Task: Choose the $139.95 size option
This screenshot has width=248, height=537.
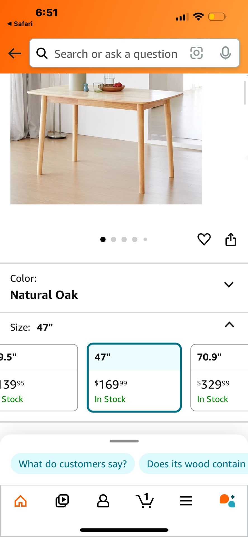Action: pyautogui.click(x=39, y=377)
